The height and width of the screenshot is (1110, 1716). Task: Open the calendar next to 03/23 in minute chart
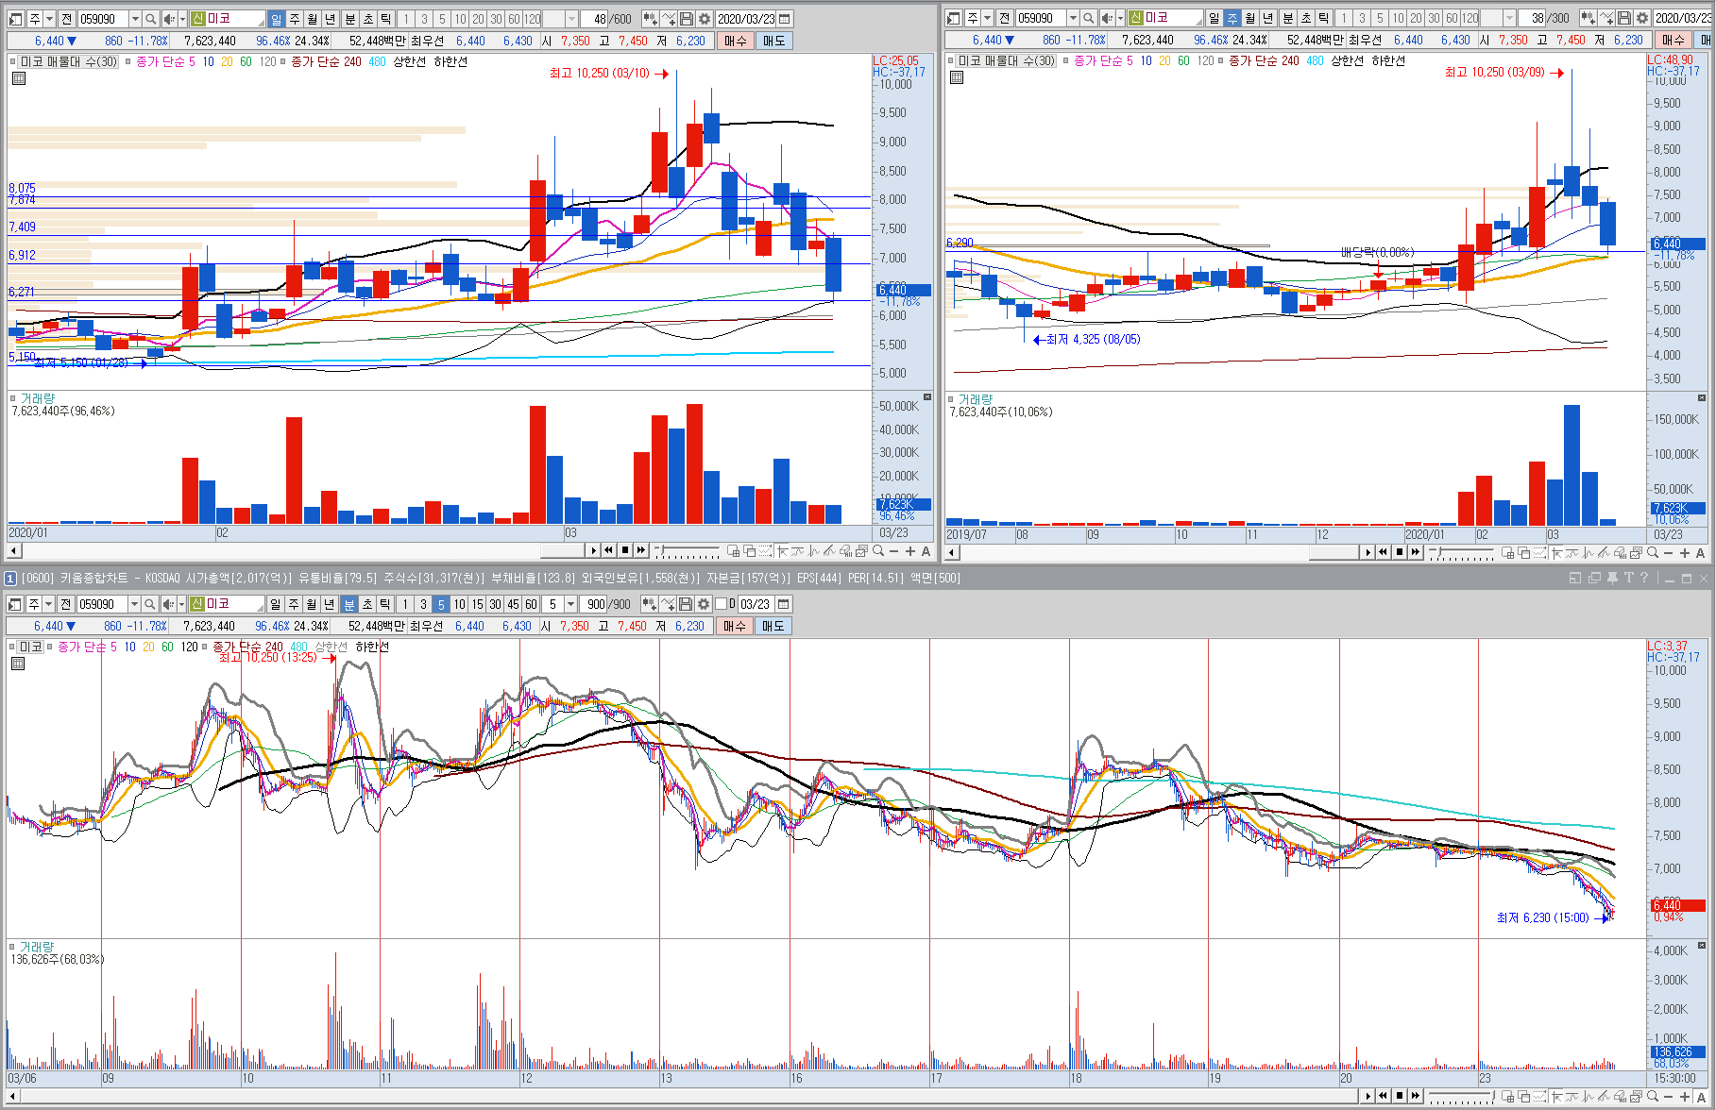point(783,604)
